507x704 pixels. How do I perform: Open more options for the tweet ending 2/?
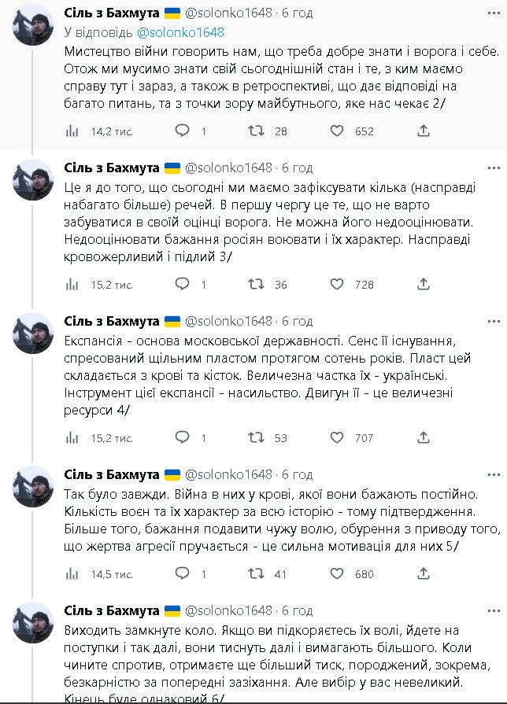pos(494,14)
